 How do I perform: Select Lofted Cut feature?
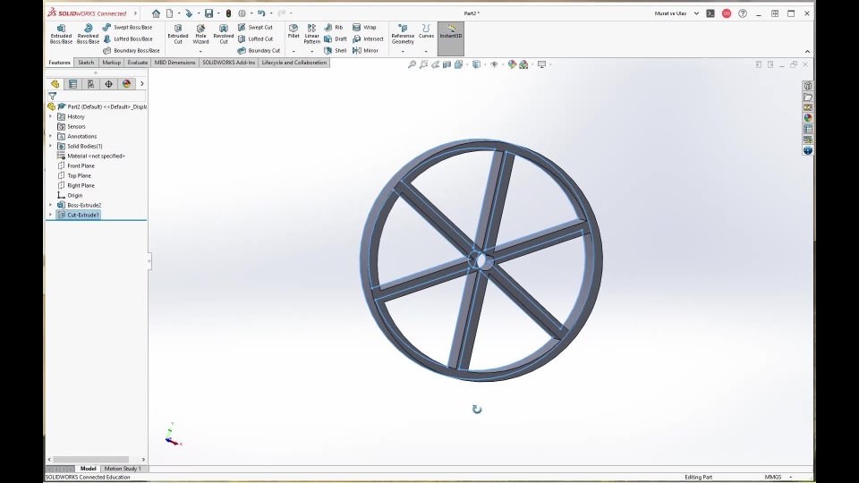[x=255, y=38]
